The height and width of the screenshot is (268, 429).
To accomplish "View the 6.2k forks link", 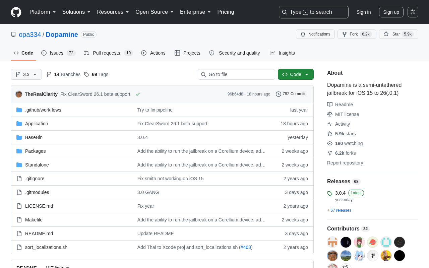I will pyautogui.click(x=342, y=153).
